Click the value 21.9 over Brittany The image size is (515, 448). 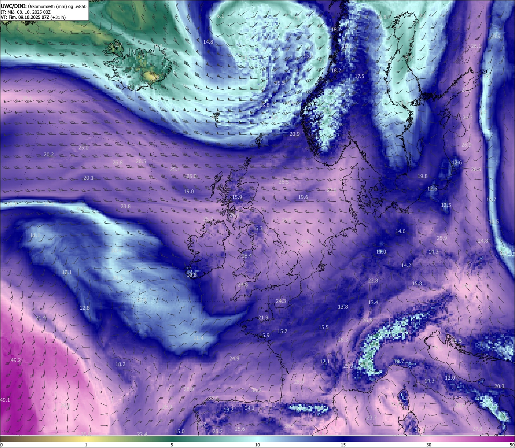(263, 317)
